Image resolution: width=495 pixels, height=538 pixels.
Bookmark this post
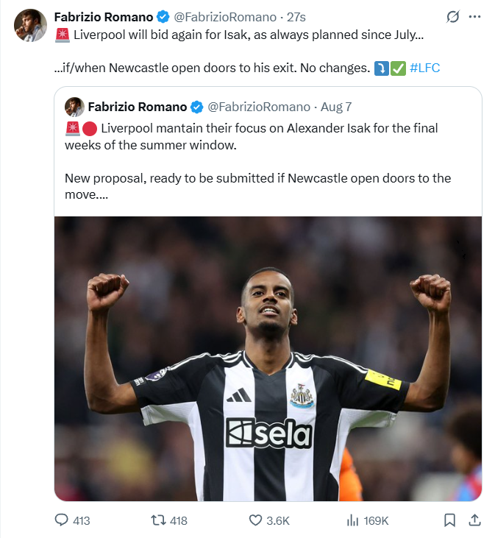(449, 520)
